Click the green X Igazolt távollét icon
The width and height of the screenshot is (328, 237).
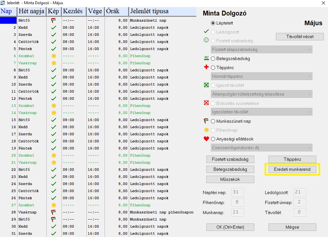pyautogui.click(x=206, y=86)
